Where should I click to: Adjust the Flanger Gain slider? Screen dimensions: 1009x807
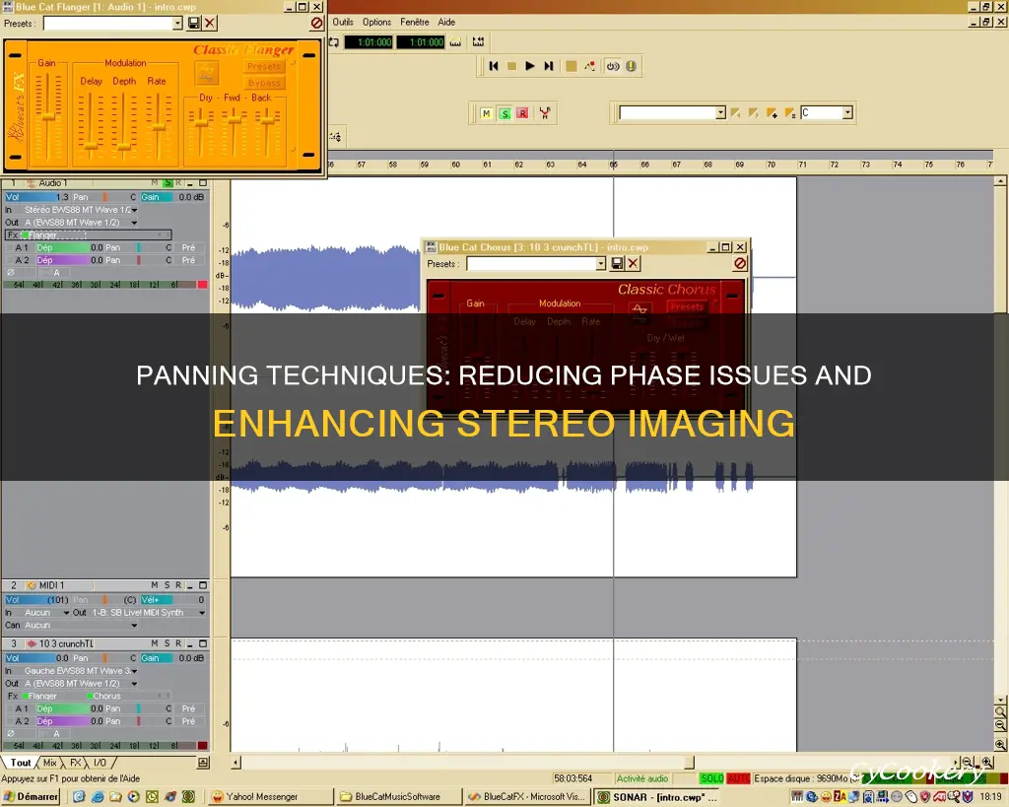47,116
